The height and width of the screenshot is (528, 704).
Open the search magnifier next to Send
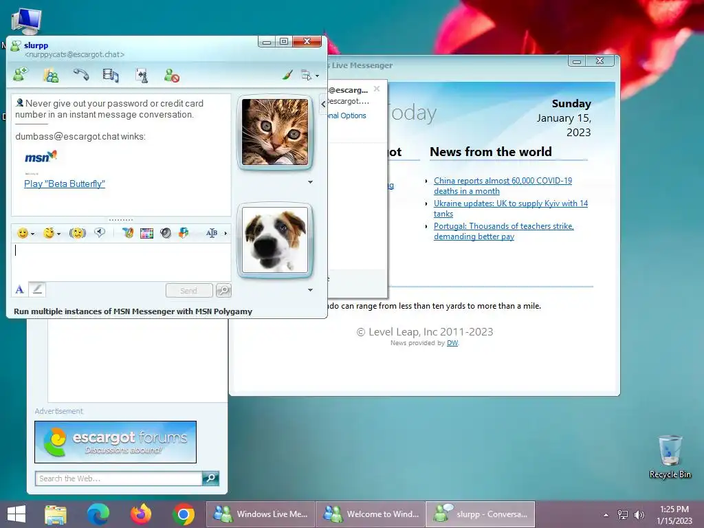click(223, 291)
